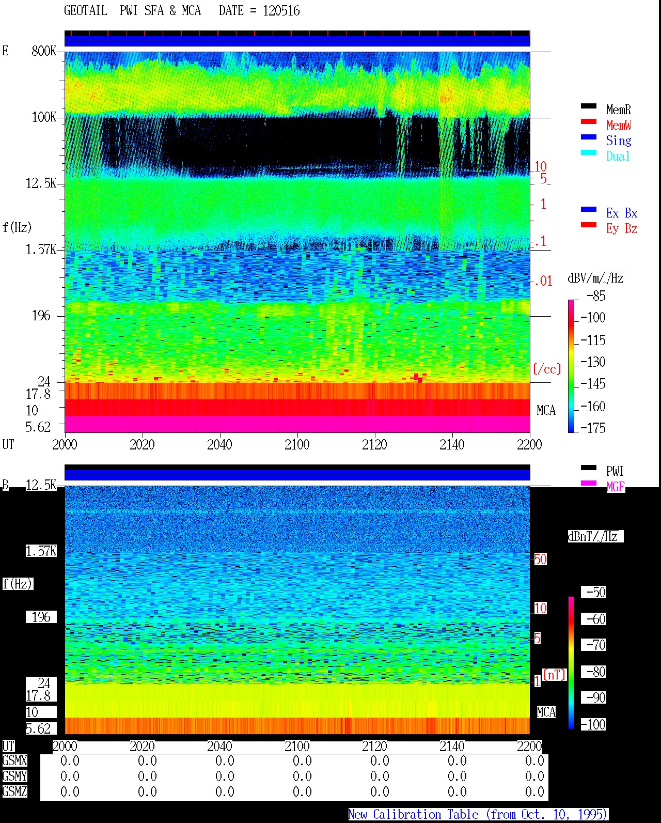This screenshot has width=661, height=823.
Task: Click the blue Sing legend swatch
Action: point(589,137)
